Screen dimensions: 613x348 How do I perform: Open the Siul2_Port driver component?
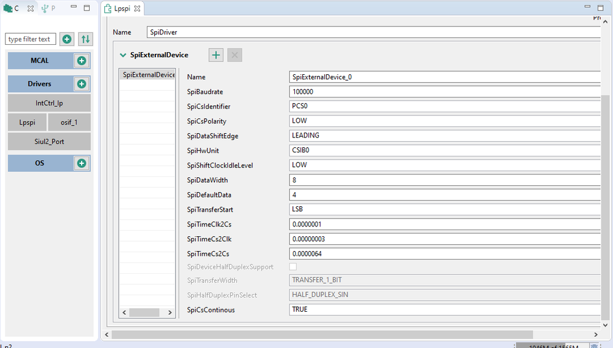coord(49,141)
